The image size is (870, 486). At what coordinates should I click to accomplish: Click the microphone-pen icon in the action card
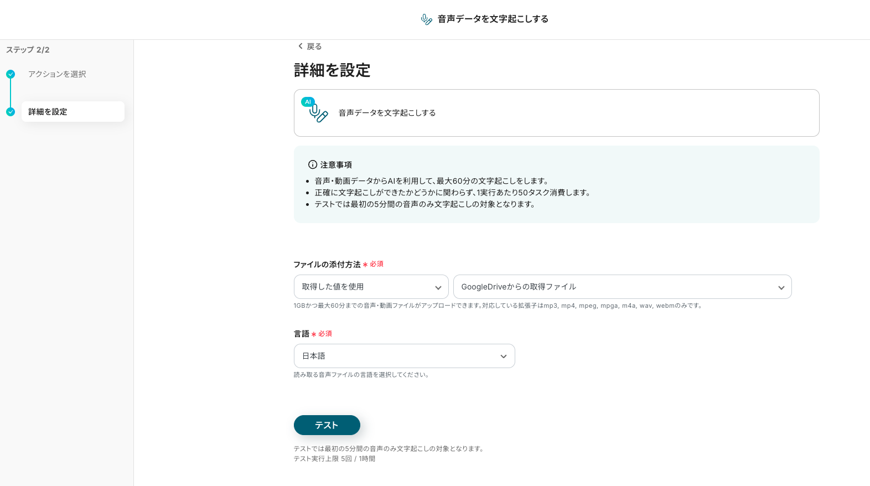click(319, 113)
